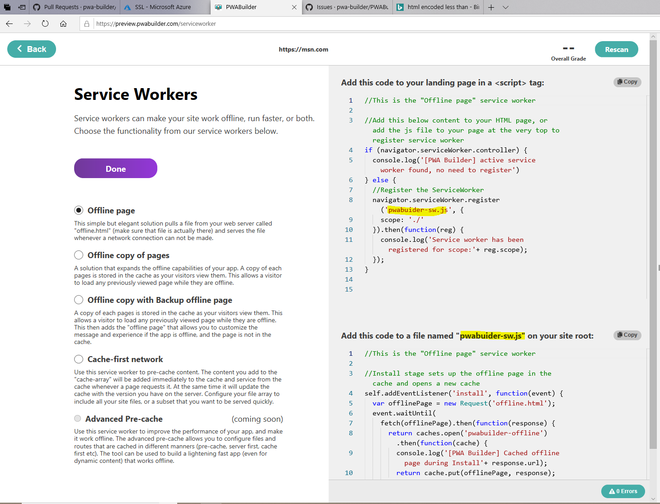Click the https://msn.com site URL text
The image size is (660, 504).
(303, 50)
